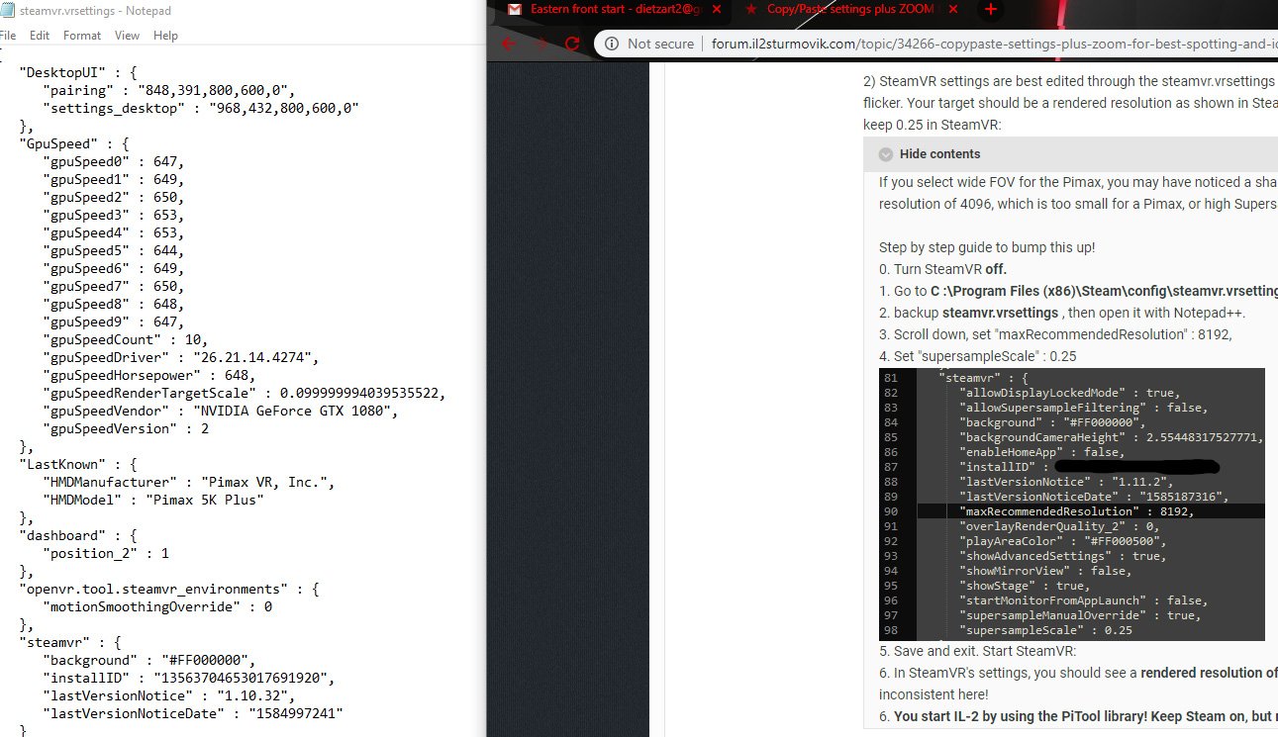Click the Hide contents spoiler label
The height and width of the screenshot is (737, 1278).
[939, 154]
